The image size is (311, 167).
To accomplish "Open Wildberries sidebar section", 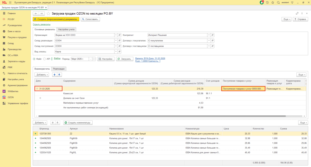I will point(13,91).
